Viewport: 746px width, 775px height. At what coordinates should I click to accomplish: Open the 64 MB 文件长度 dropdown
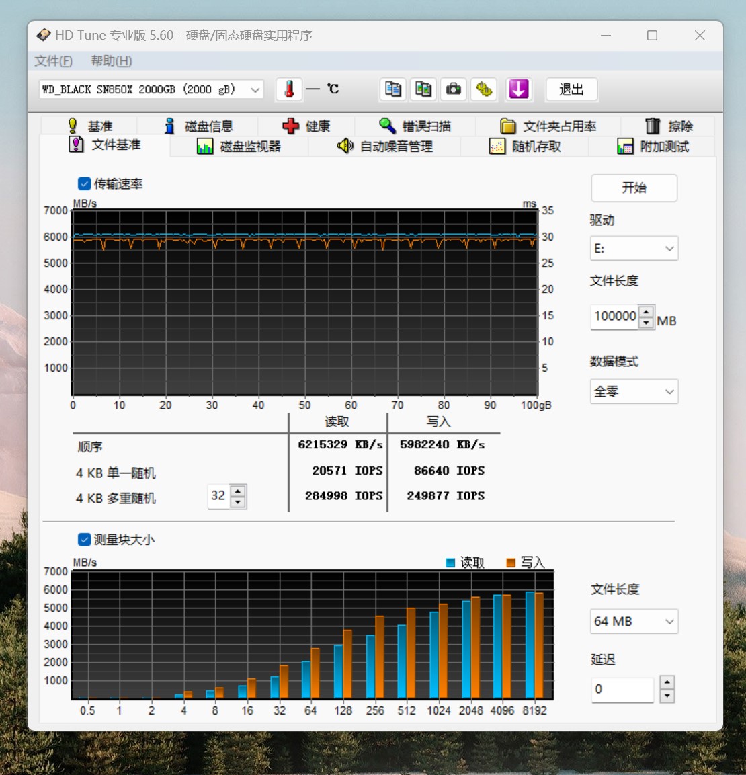634,621
